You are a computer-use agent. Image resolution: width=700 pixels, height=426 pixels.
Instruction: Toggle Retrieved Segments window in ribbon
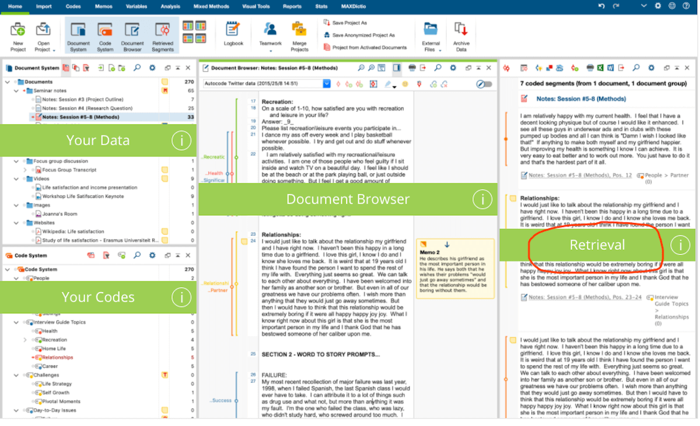click(163, 37)
